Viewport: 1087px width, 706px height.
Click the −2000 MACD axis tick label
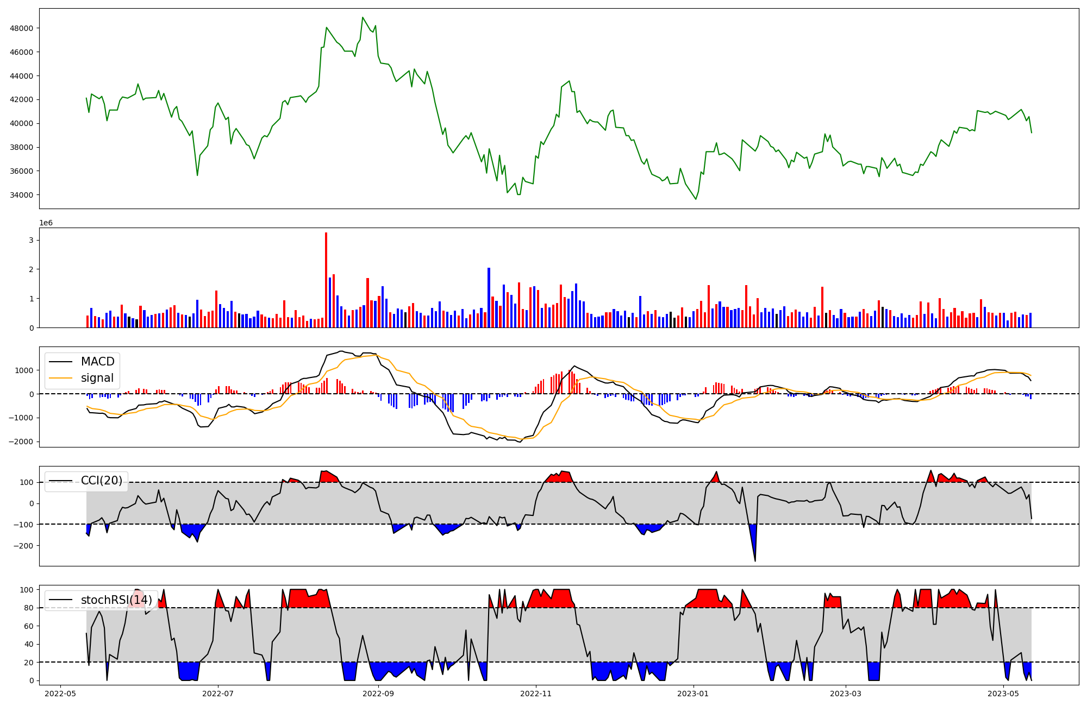[20, 442]
